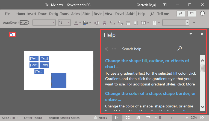The image size is (209, 121).
Task: Switch to the Developer tab
Action: (x=120, y=14)
